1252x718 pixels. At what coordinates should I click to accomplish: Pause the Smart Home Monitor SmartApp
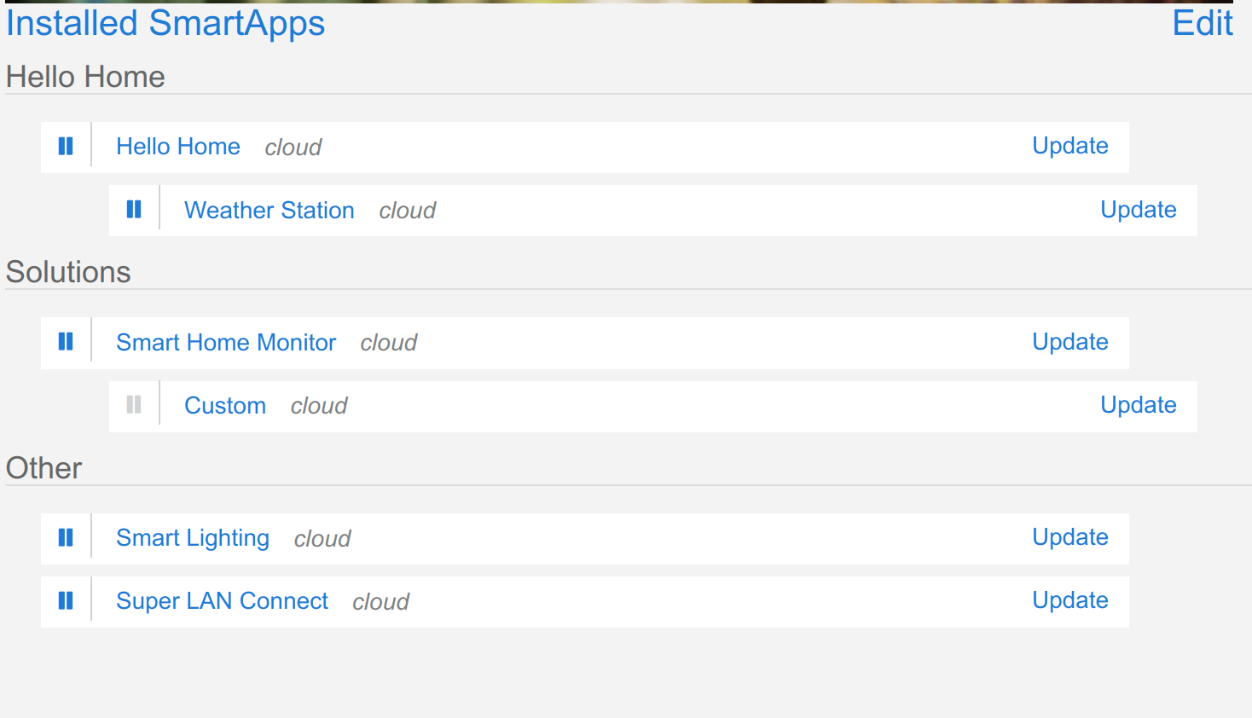[x=66, y=342]
